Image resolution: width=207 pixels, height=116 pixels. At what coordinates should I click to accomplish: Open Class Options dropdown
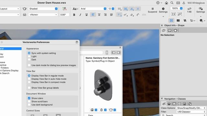tap(191, 108)
